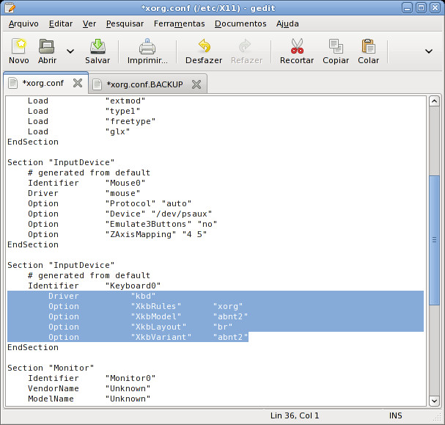Click ModelName "Unknown" line
The image size is (445, 425).
pos(89,399)
